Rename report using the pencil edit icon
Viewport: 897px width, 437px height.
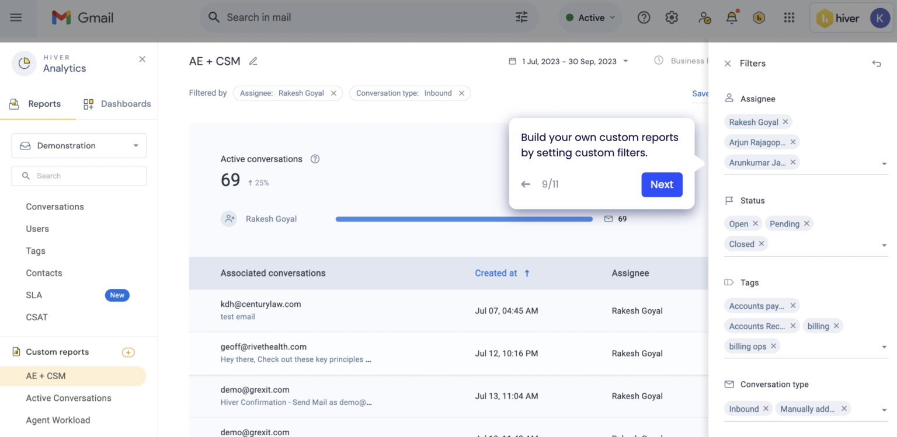[x=253, y=61]
